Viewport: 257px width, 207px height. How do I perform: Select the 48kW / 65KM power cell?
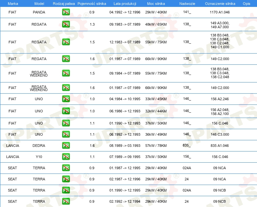156,24
